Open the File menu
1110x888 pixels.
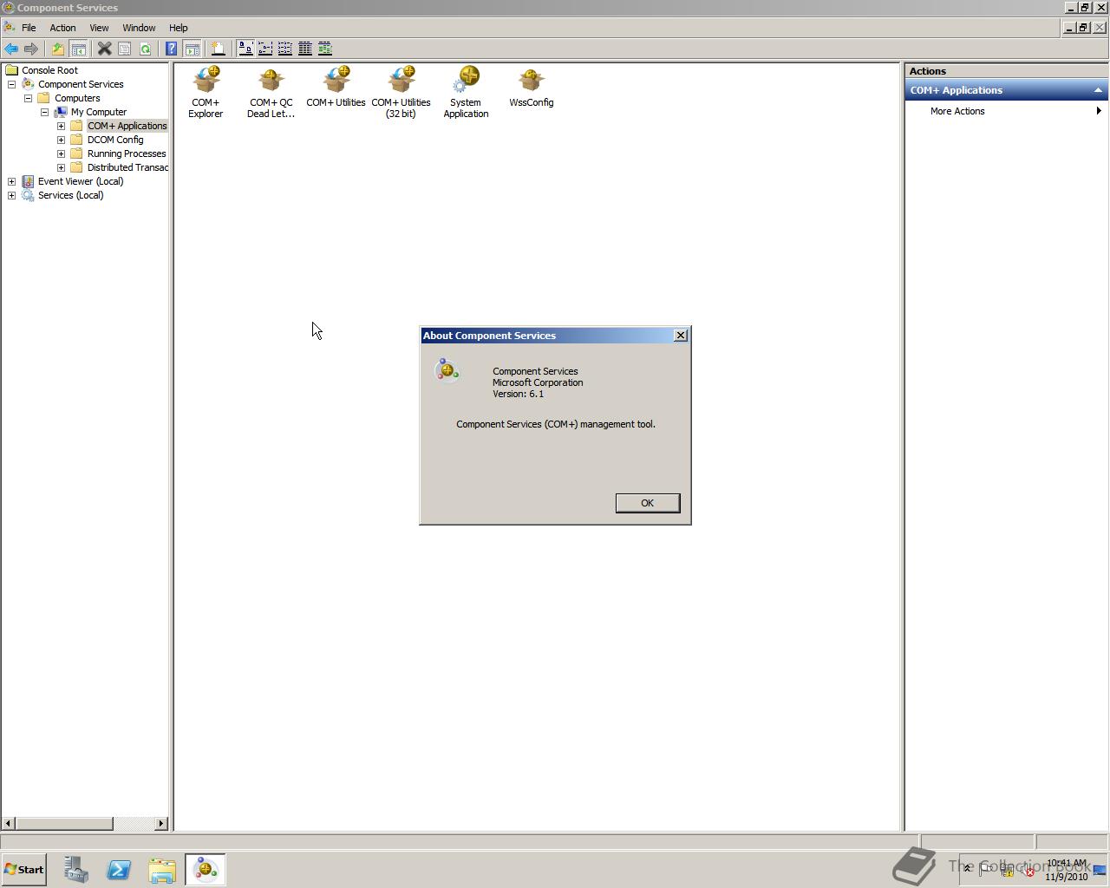coord(29,28)
